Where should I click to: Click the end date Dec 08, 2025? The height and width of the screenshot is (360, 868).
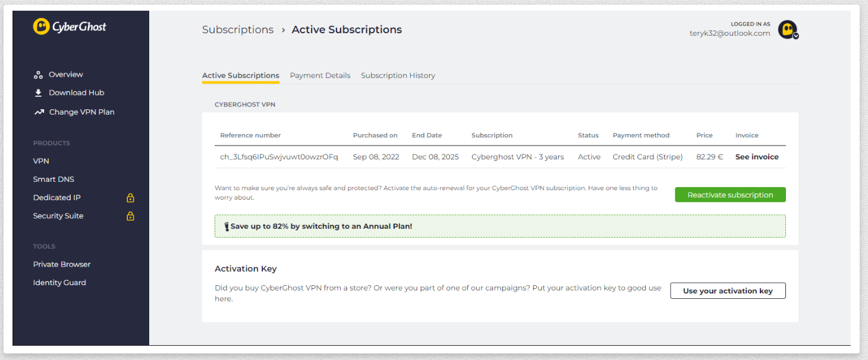tap(435, 157)
